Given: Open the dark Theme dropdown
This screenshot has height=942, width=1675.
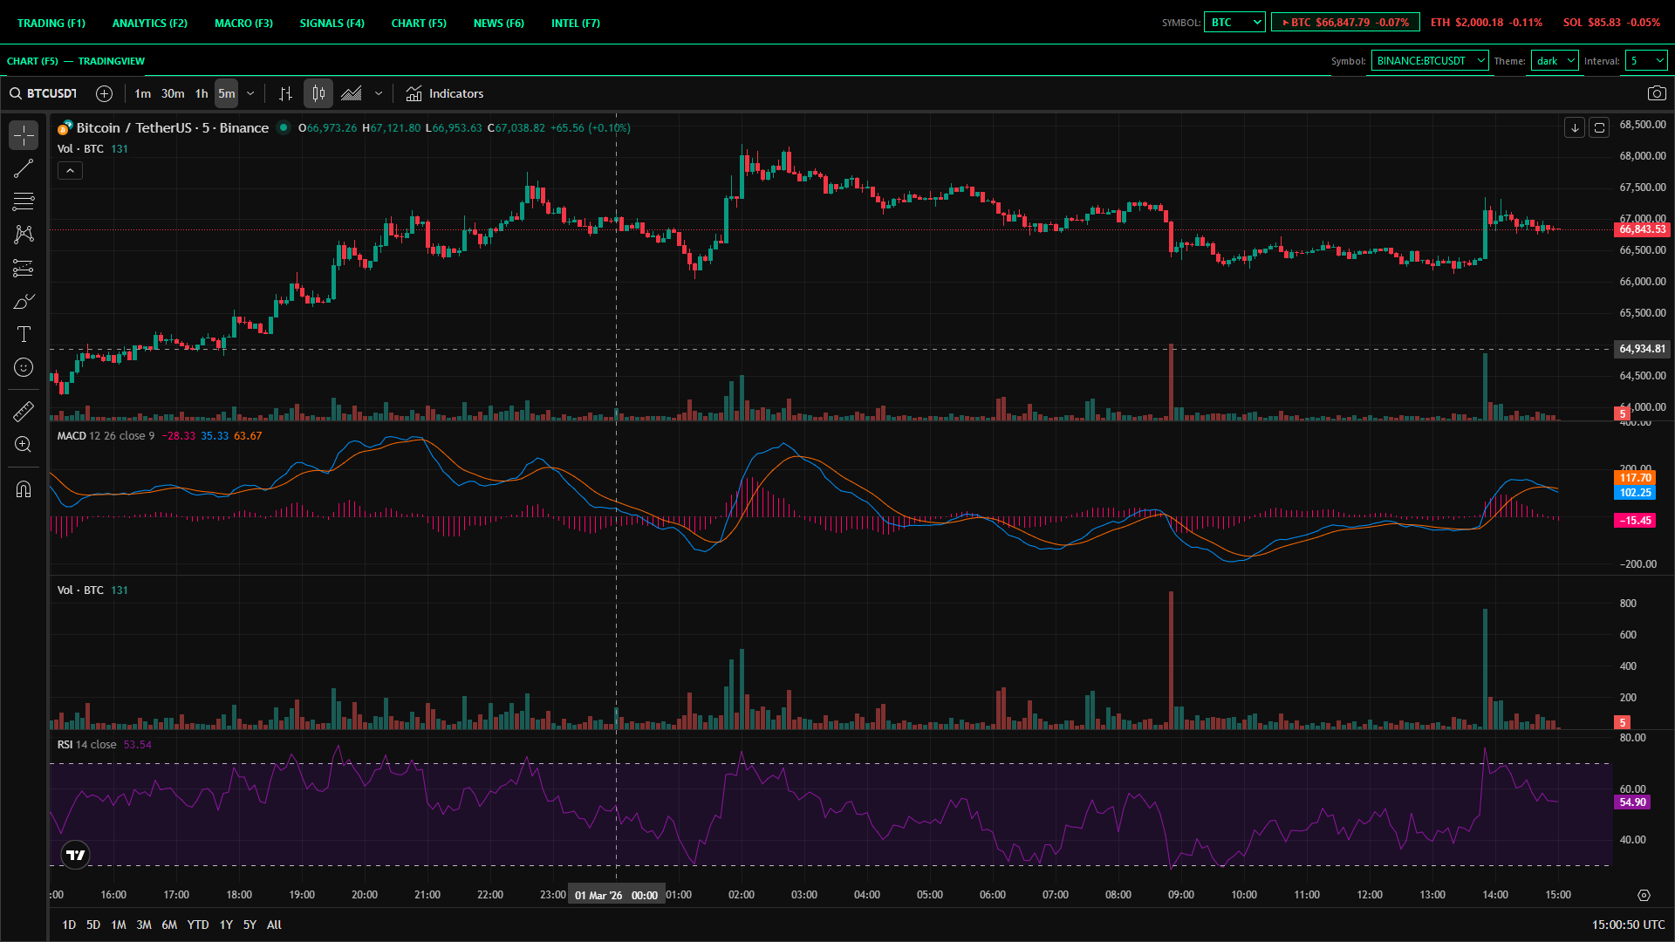Looking at the screenshot, I should (1554, 61).
